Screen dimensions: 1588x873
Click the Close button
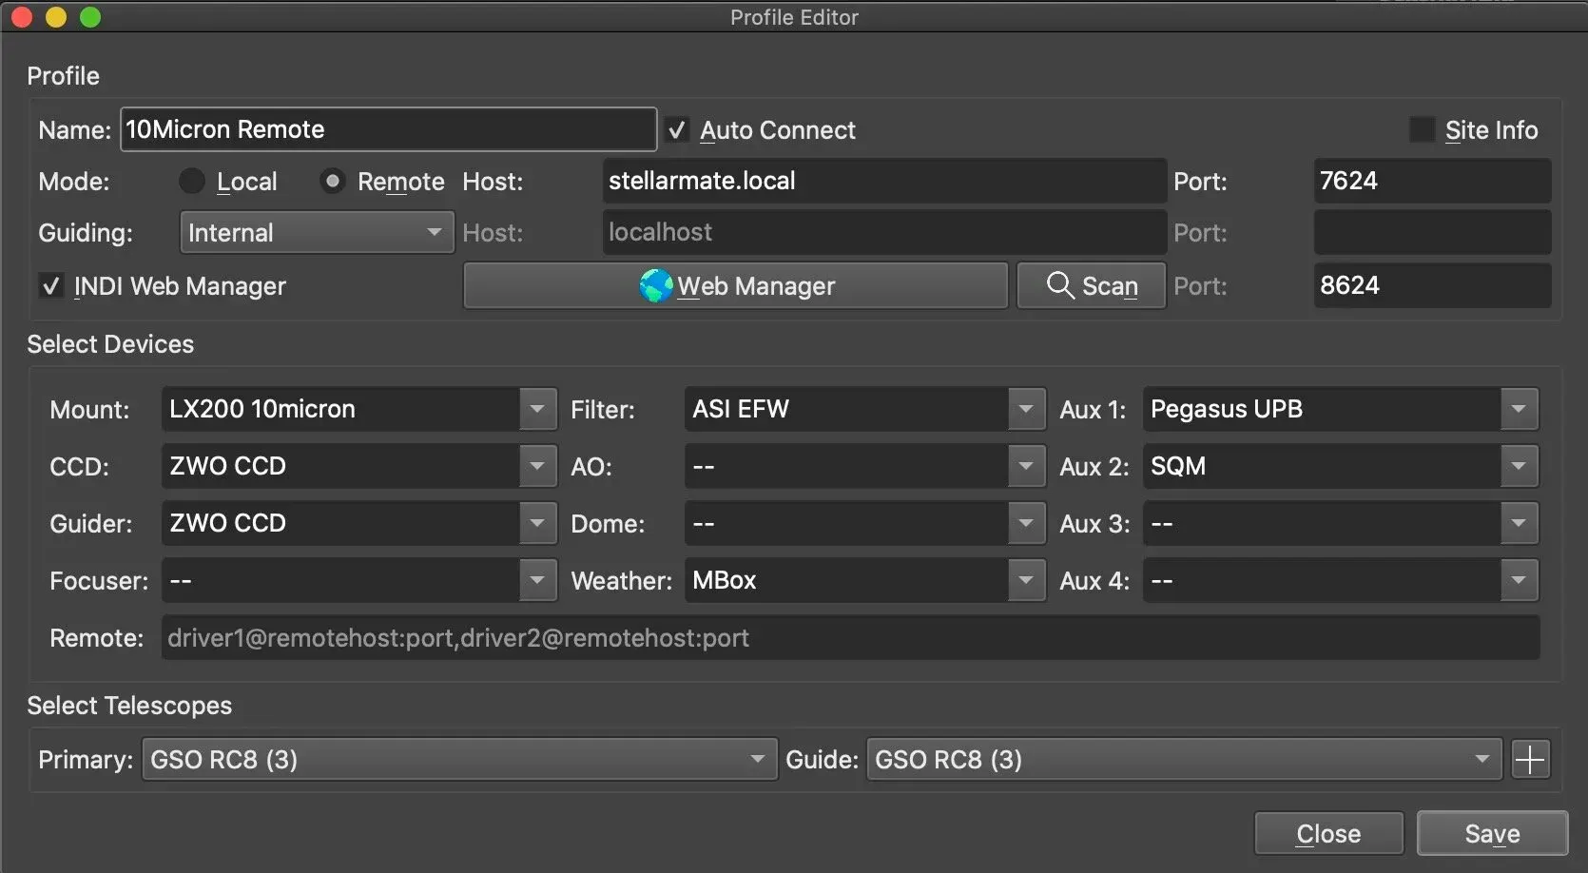pos(1327,834)
